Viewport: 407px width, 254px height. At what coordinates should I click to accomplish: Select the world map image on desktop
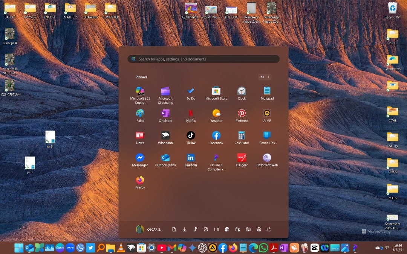point(211,12)
